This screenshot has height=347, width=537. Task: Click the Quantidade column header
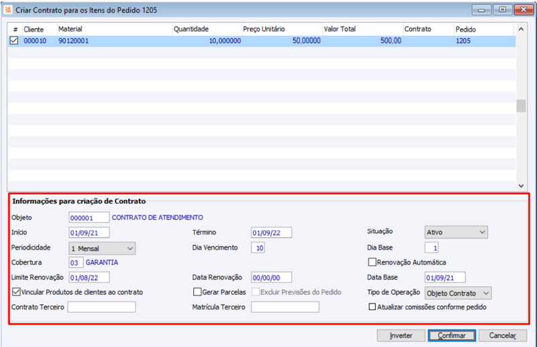point(207,29)
